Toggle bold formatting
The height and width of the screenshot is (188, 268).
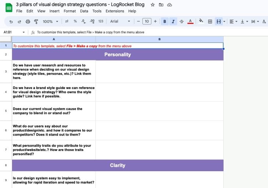164,22
